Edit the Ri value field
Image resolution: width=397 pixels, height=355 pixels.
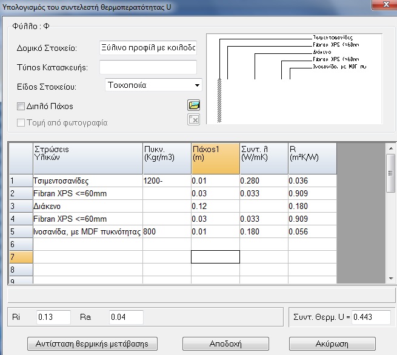coord(53,317)
